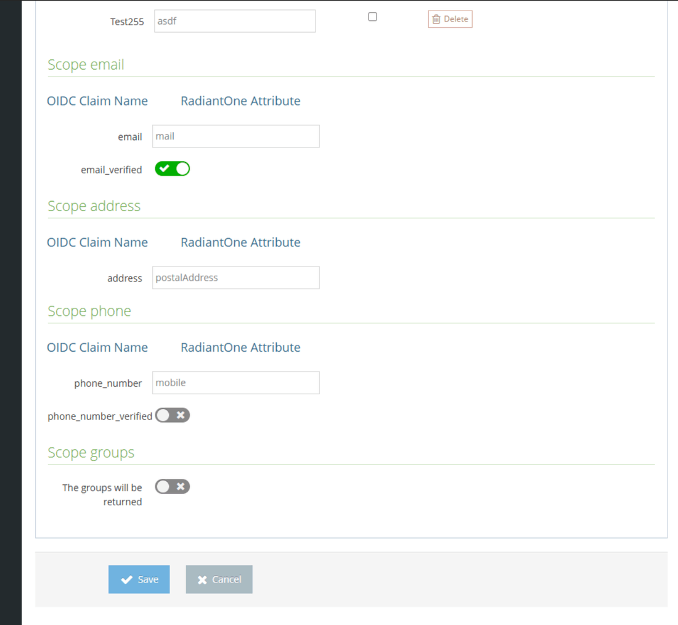
Task: Edit the Test255 field containing asdf
Action: click(235, 21)
